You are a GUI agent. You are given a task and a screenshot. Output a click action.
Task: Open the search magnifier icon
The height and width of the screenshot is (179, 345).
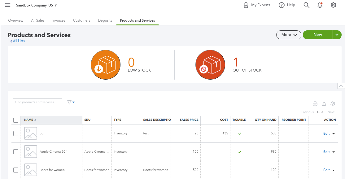coord(307,5)
